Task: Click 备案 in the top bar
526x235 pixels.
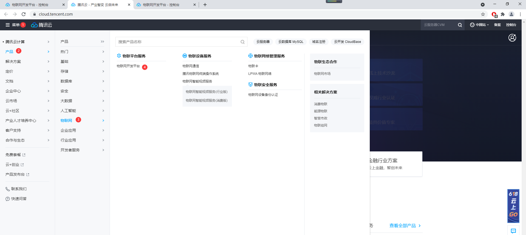Action: tap(497, 25)
